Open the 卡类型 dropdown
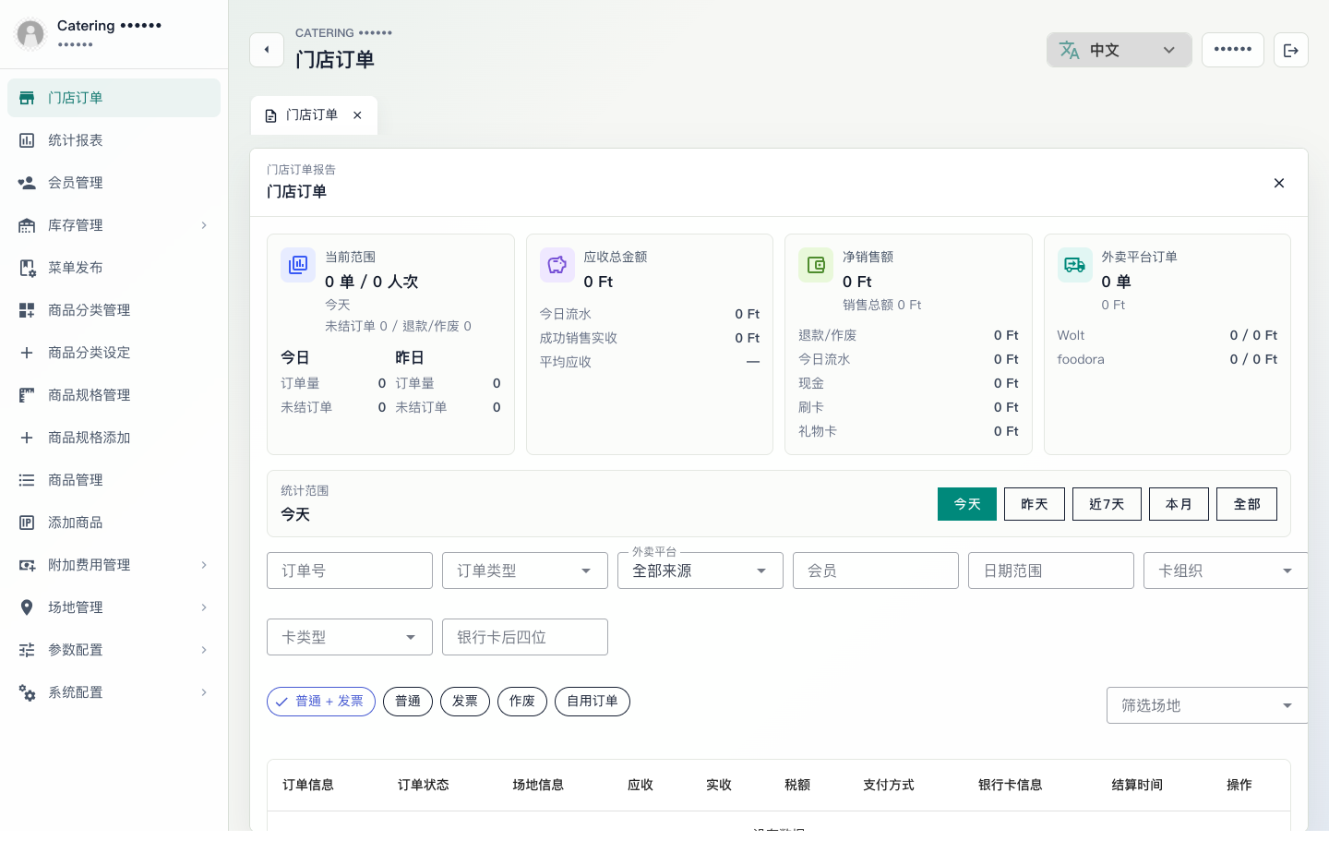The width and height of the screenshot is (1329, 853). click(350, 637)
